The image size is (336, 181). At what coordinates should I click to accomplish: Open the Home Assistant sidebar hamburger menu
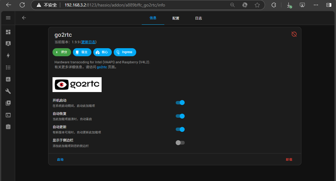point(8,18)
